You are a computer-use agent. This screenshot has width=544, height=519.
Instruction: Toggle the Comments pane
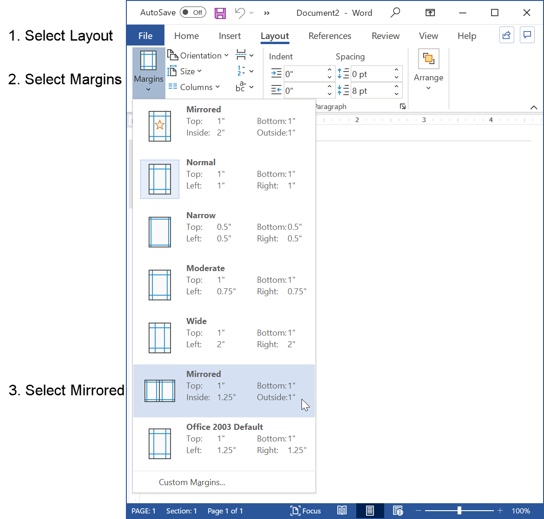coord(527,35)
